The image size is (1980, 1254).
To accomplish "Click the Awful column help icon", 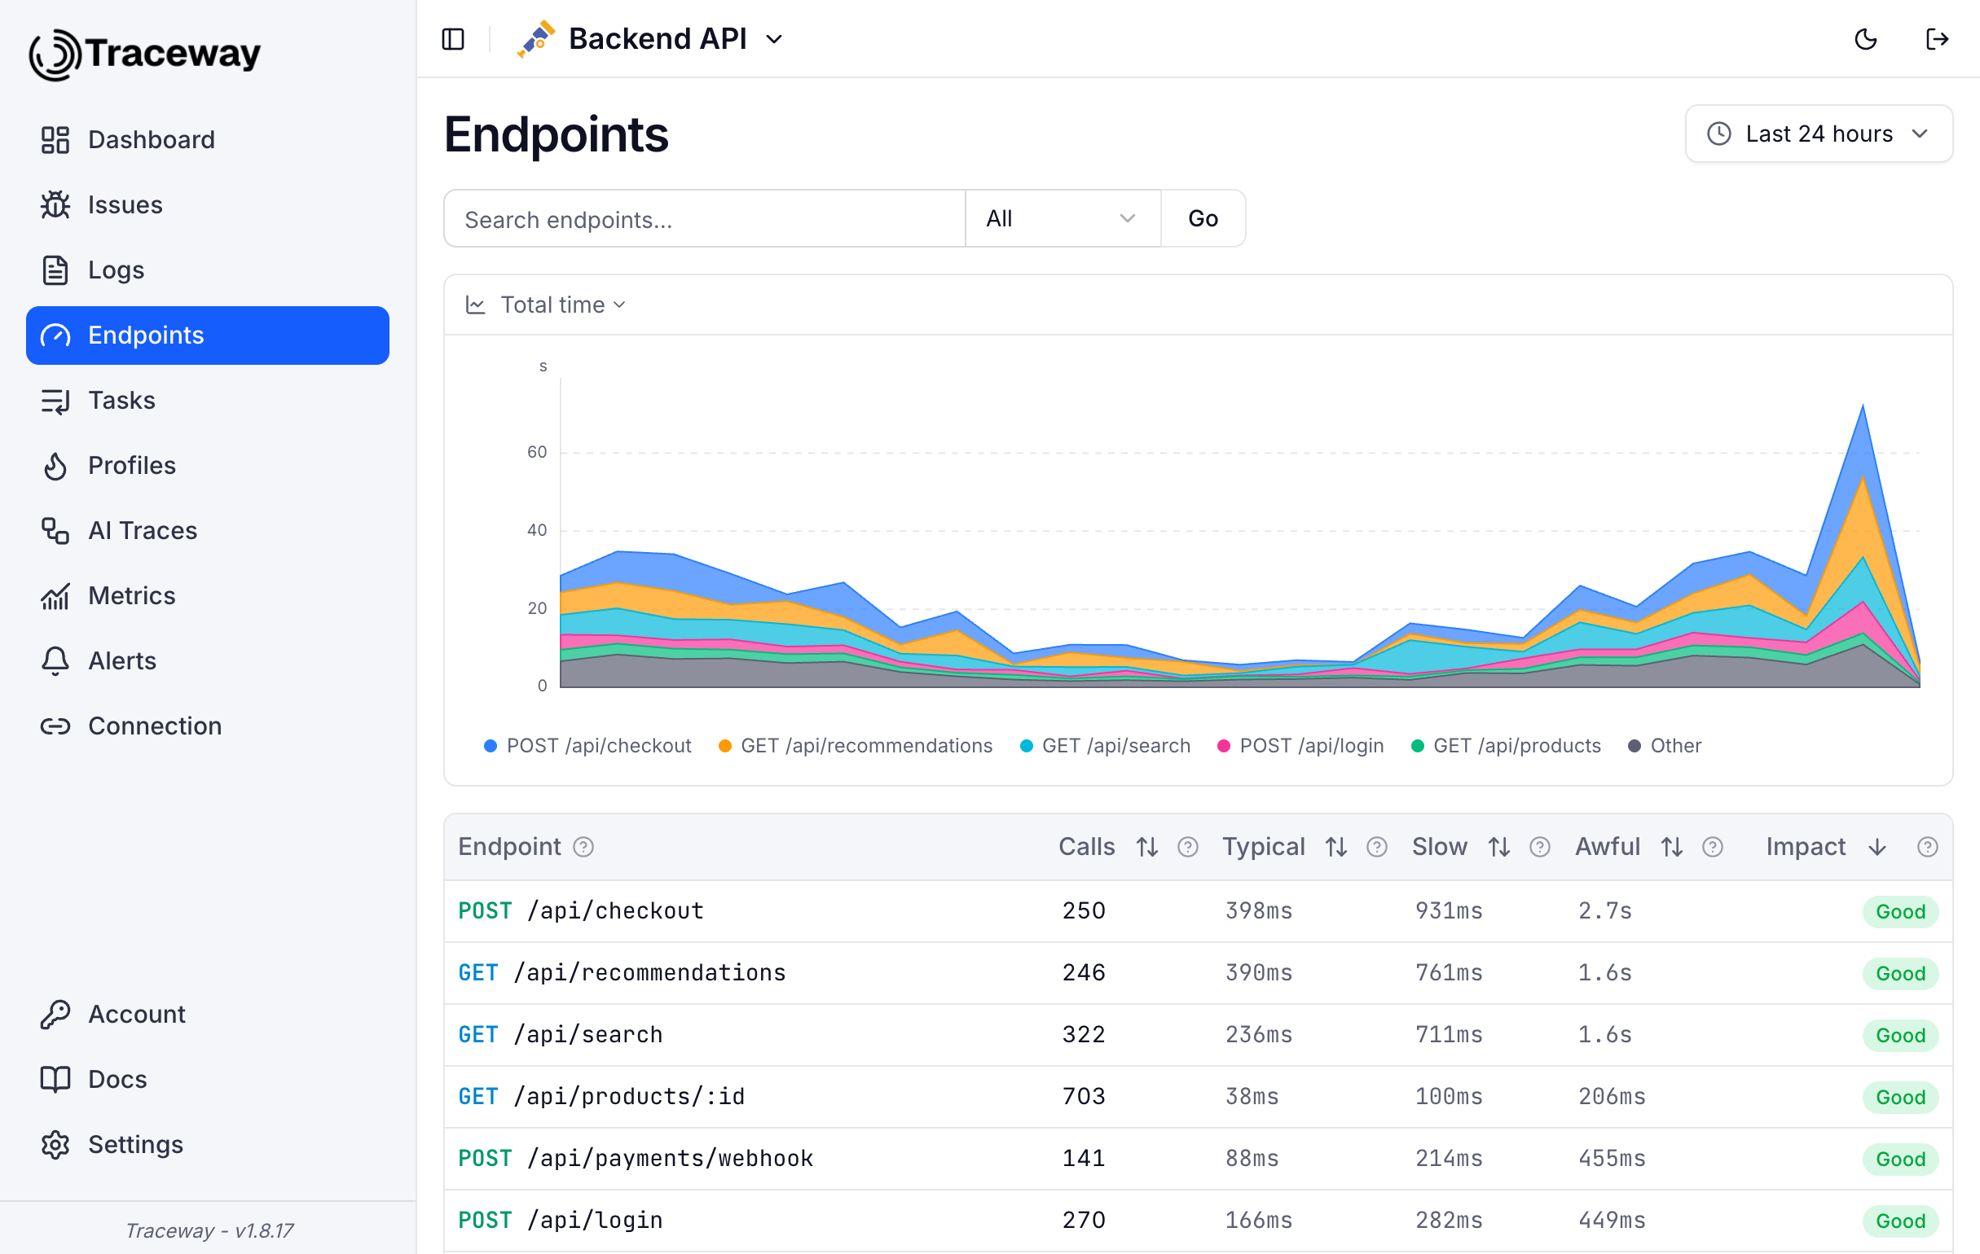I will coord(1712,846).
